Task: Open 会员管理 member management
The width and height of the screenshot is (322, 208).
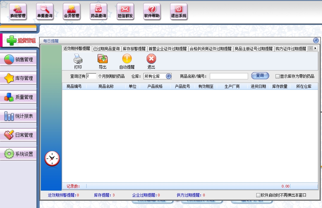Action: click(x=71, y=11)
